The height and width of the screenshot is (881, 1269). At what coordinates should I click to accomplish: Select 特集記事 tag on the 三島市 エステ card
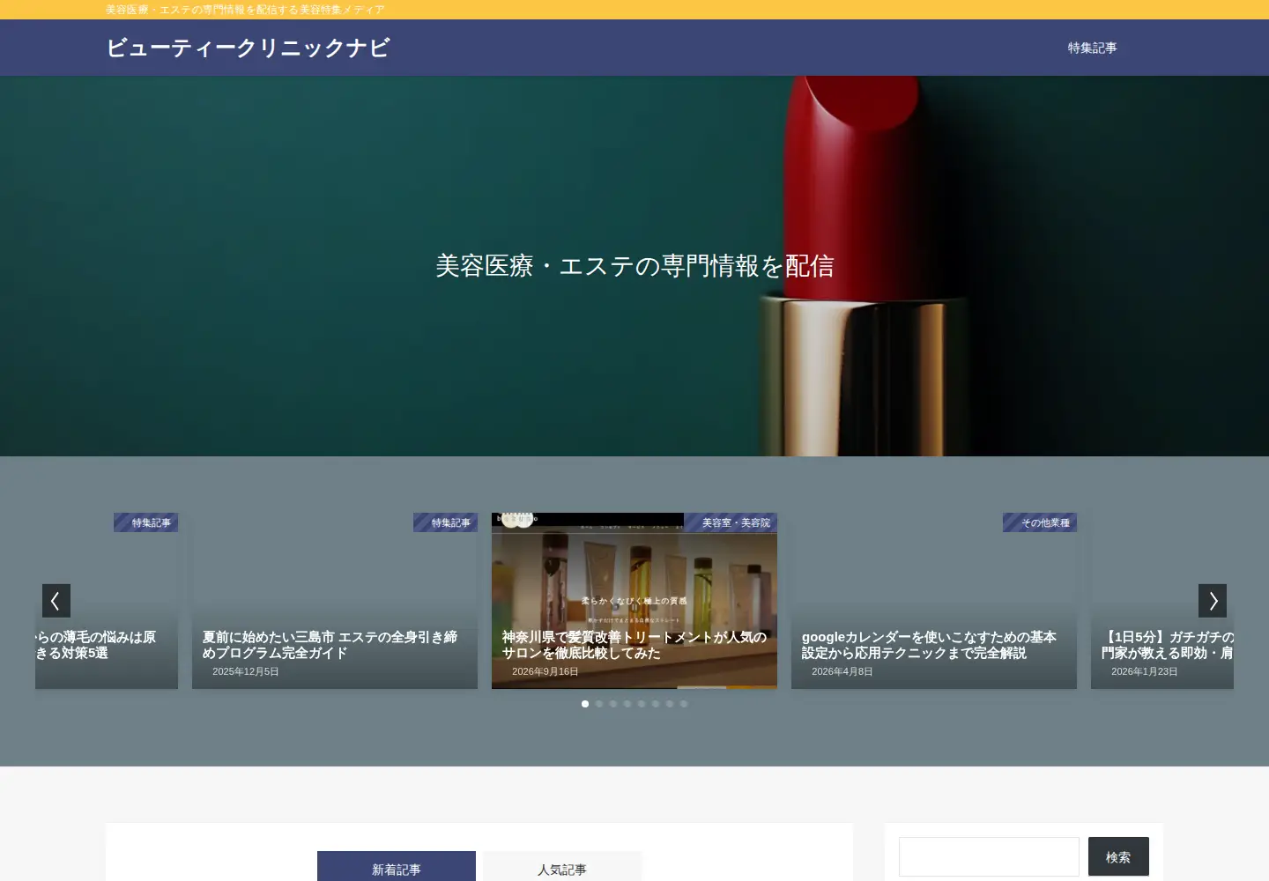(x=445, y=522)
